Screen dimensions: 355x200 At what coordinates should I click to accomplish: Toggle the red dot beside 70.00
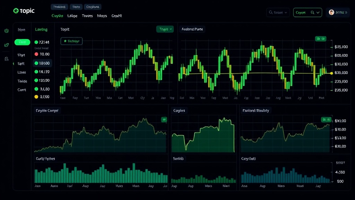click(x=36, y=54)
